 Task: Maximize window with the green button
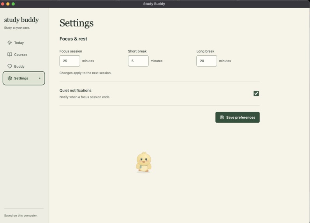tap(13, 4)
